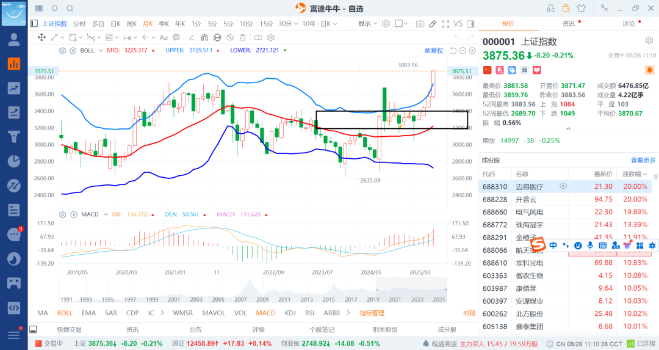This screenshot has height=350, width=659.
Task: Collapse the quote details chevron
Action: (568, 128)
